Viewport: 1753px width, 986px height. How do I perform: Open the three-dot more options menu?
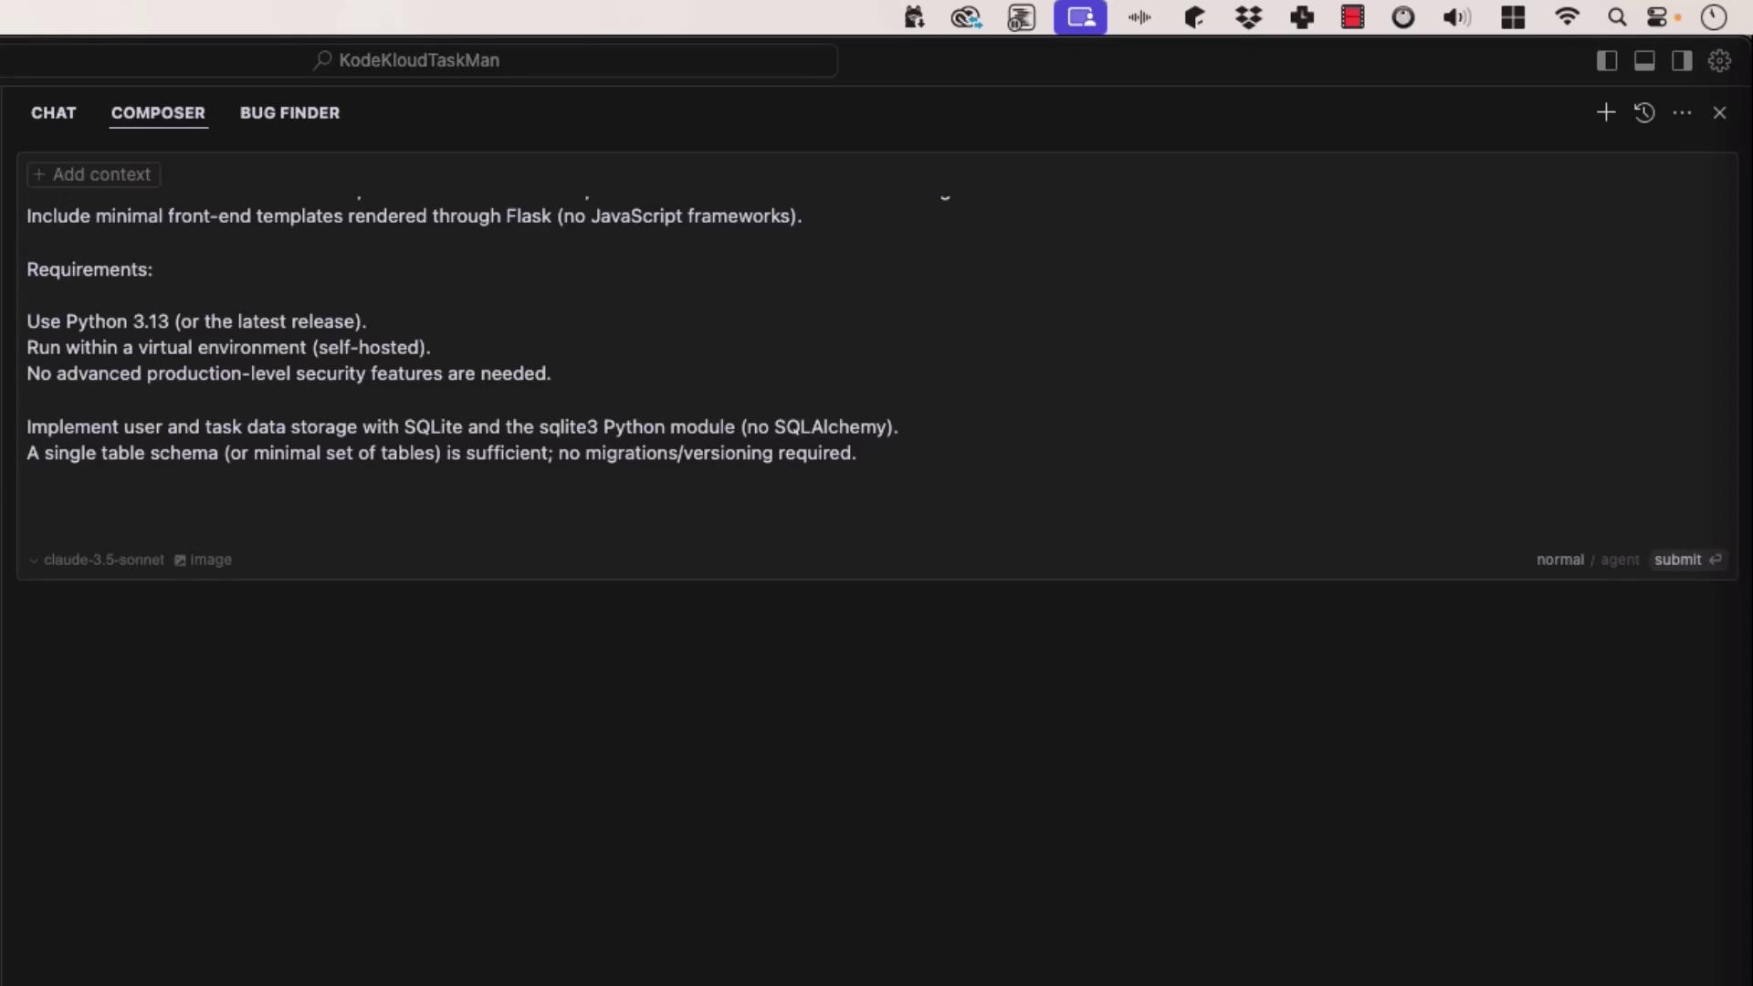tap(1682, 112)
